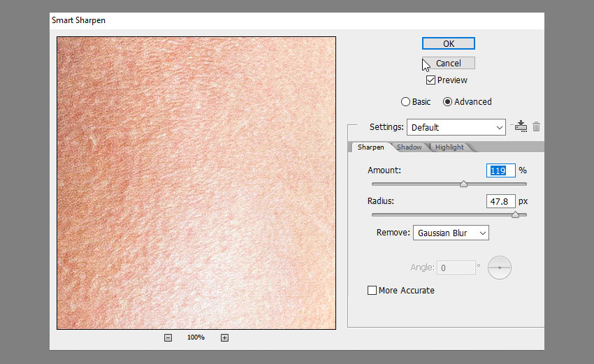
Task: Open the Settings Default dropdown
Action: (456, 127)
